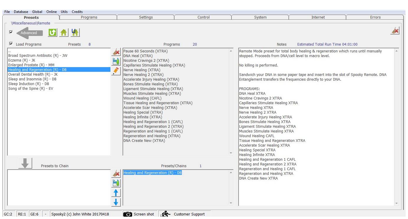Click the User home icon with blue U
The height and width of the screenshot is (219, 408).
(x=75, y=33)
